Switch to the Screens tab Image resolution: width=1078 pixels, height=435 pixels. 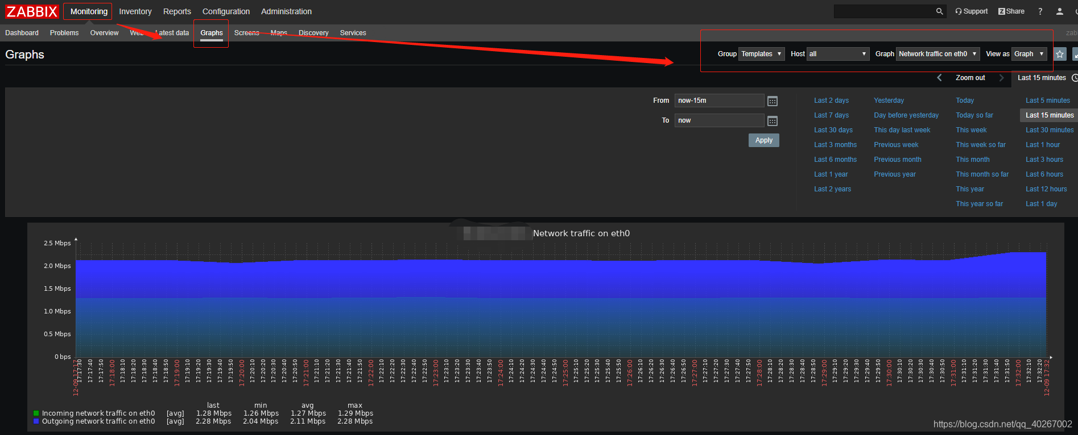(247, 33)
